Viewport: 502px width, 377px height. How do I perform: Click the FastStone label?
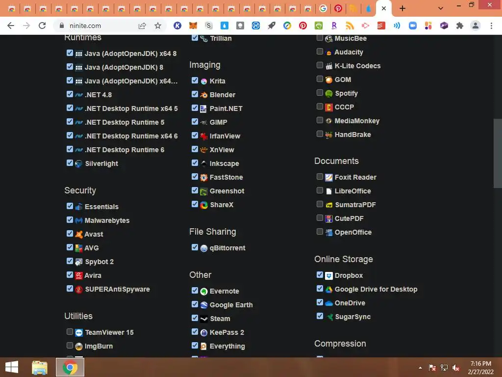226,177
